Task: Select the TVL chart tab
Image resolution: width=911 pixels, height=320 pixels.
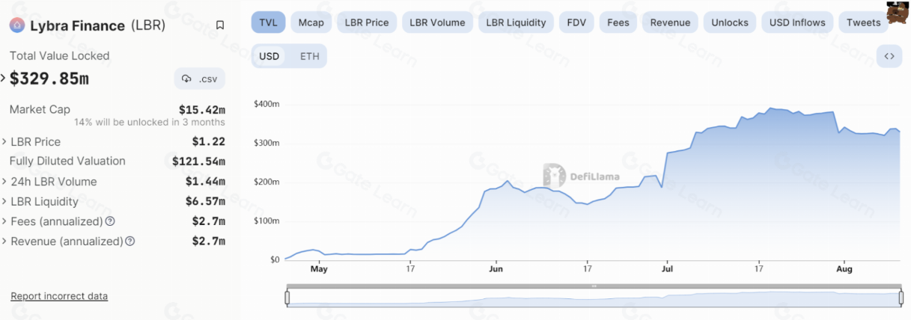Action: [268, 22]
